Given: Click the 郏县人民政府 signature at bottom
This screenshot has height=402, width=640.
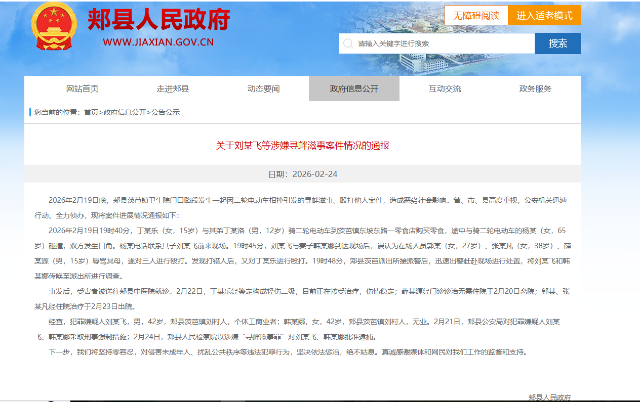Looking at the screenshot, I should [x=550, y=397].
